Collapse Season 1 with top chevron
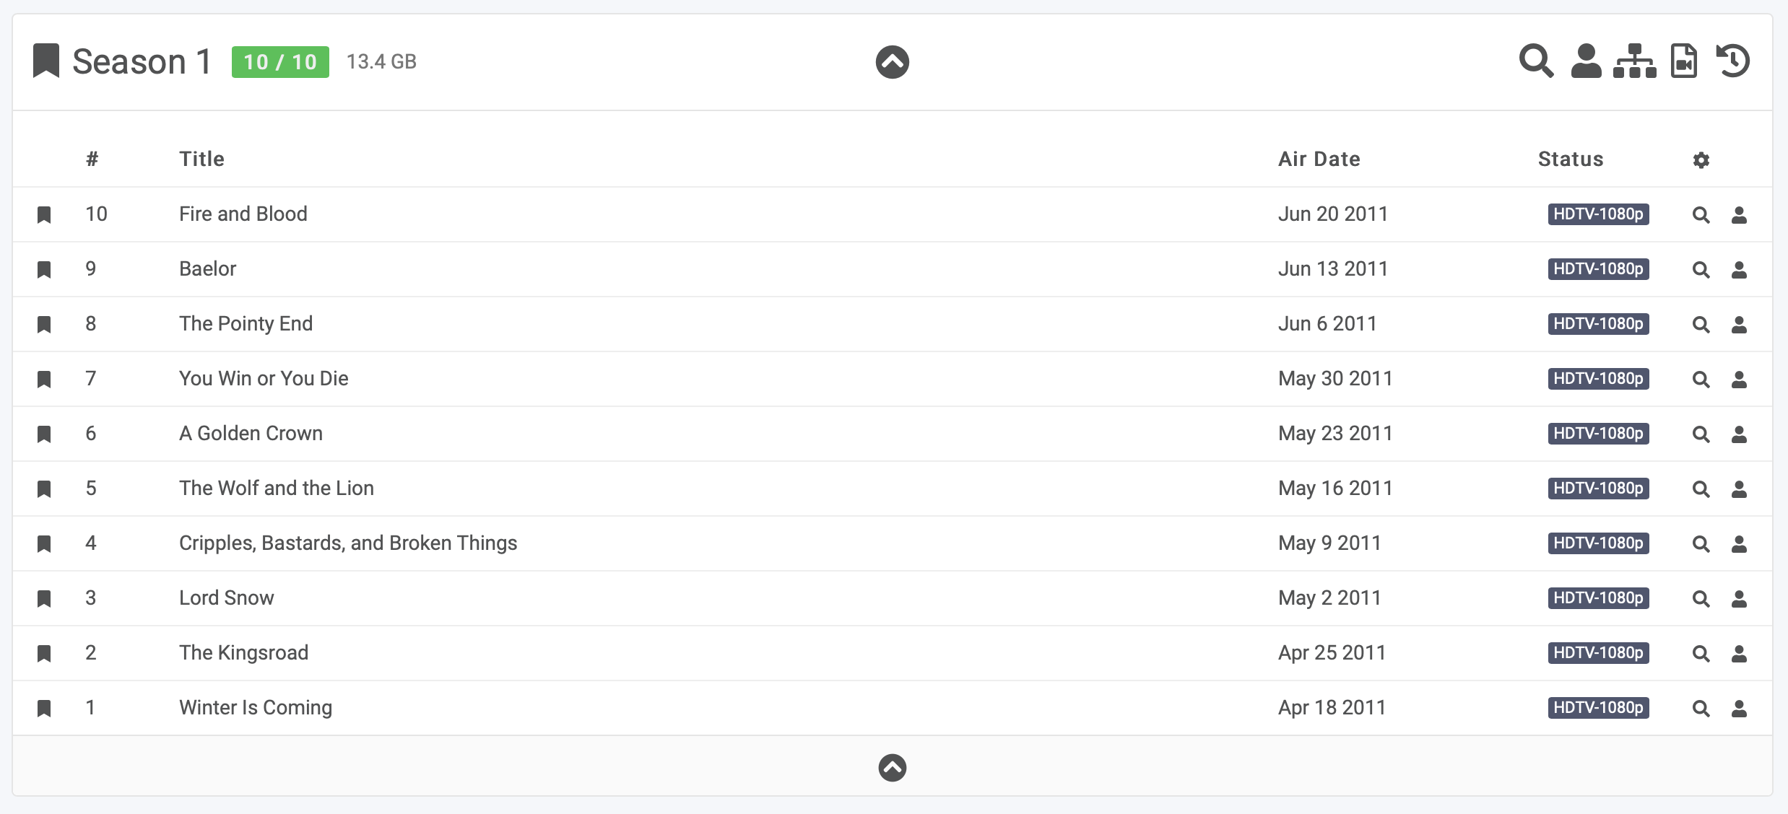The width and height of the screenshot is (1788, 814). (x=893, y=62)
